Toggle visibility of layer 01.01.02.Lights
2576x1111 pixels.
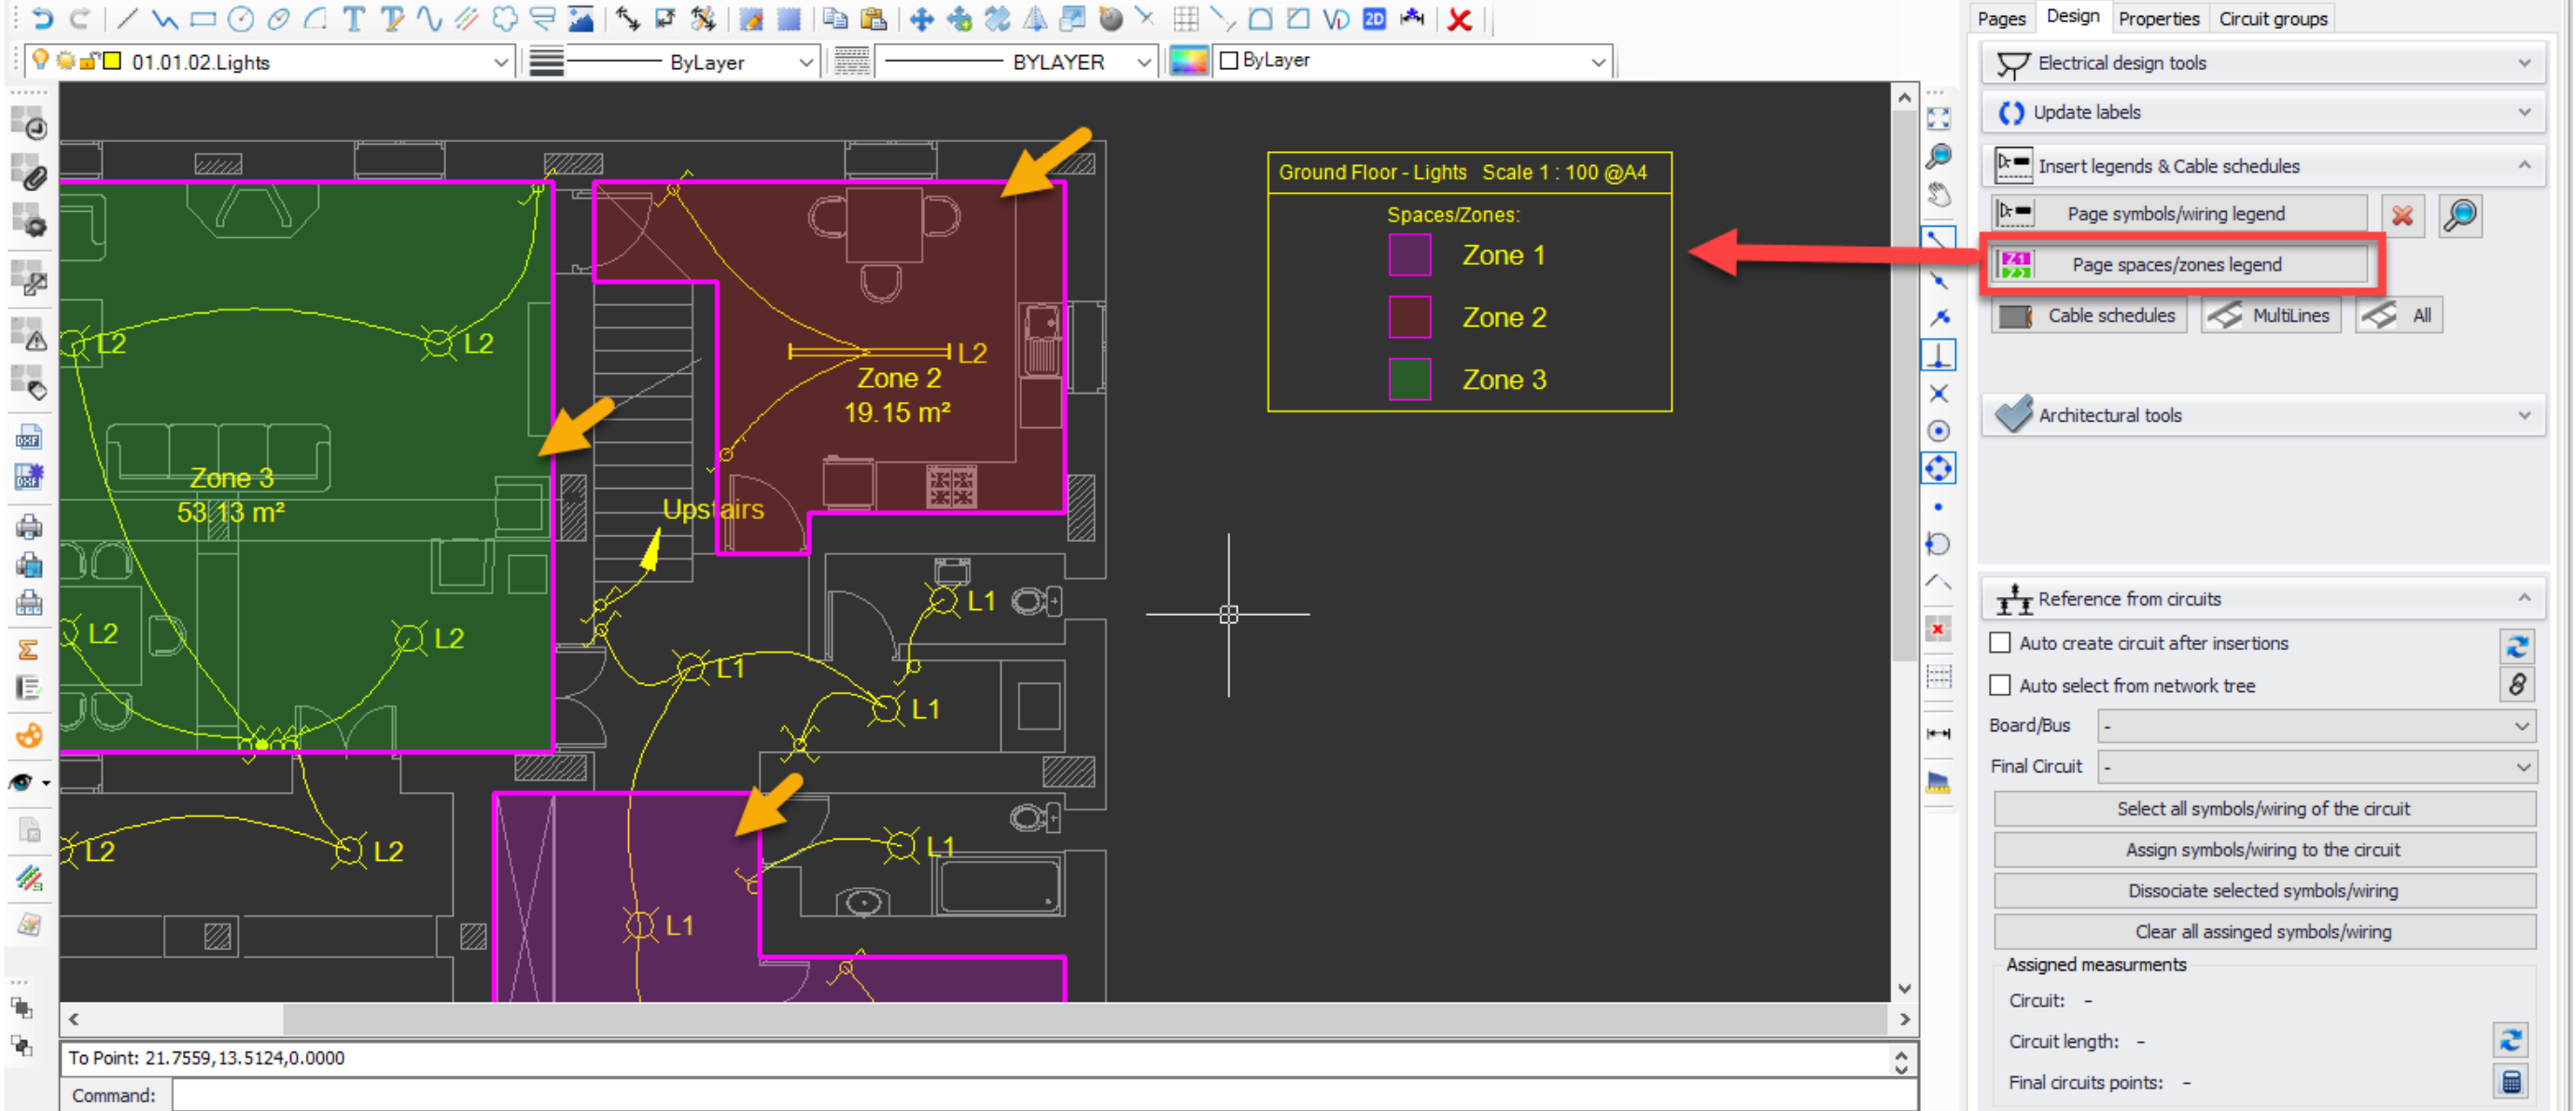point(37,61)
